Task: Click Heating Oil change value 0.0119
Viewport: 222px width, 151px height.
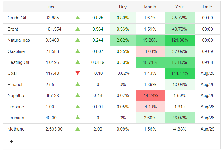Action: 98,62
